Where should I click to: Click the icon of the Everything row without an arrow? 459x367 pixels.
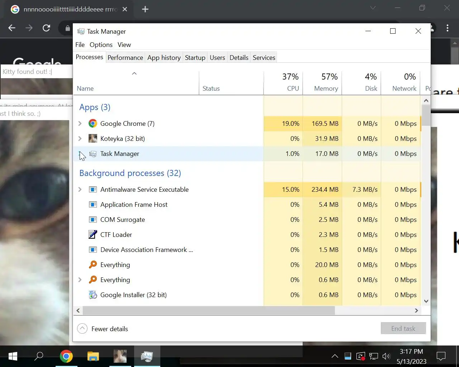pos(93,264)
